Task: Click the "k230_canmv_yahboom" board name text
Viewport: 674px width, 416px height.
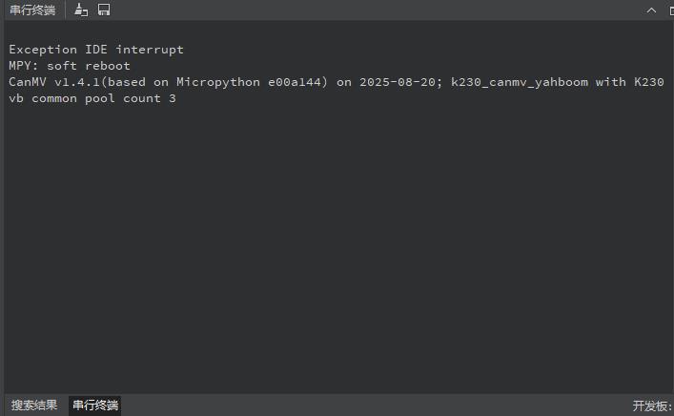Action: coord(520,82)
